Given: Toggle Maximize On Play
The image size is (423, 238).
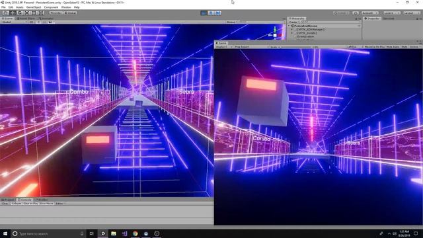Looking at the screenshot, I should pyautogui.click(x=375, y=47).
